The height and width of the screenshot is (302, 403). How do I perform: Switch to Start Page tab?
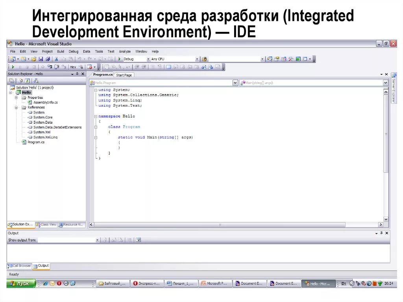124,75
